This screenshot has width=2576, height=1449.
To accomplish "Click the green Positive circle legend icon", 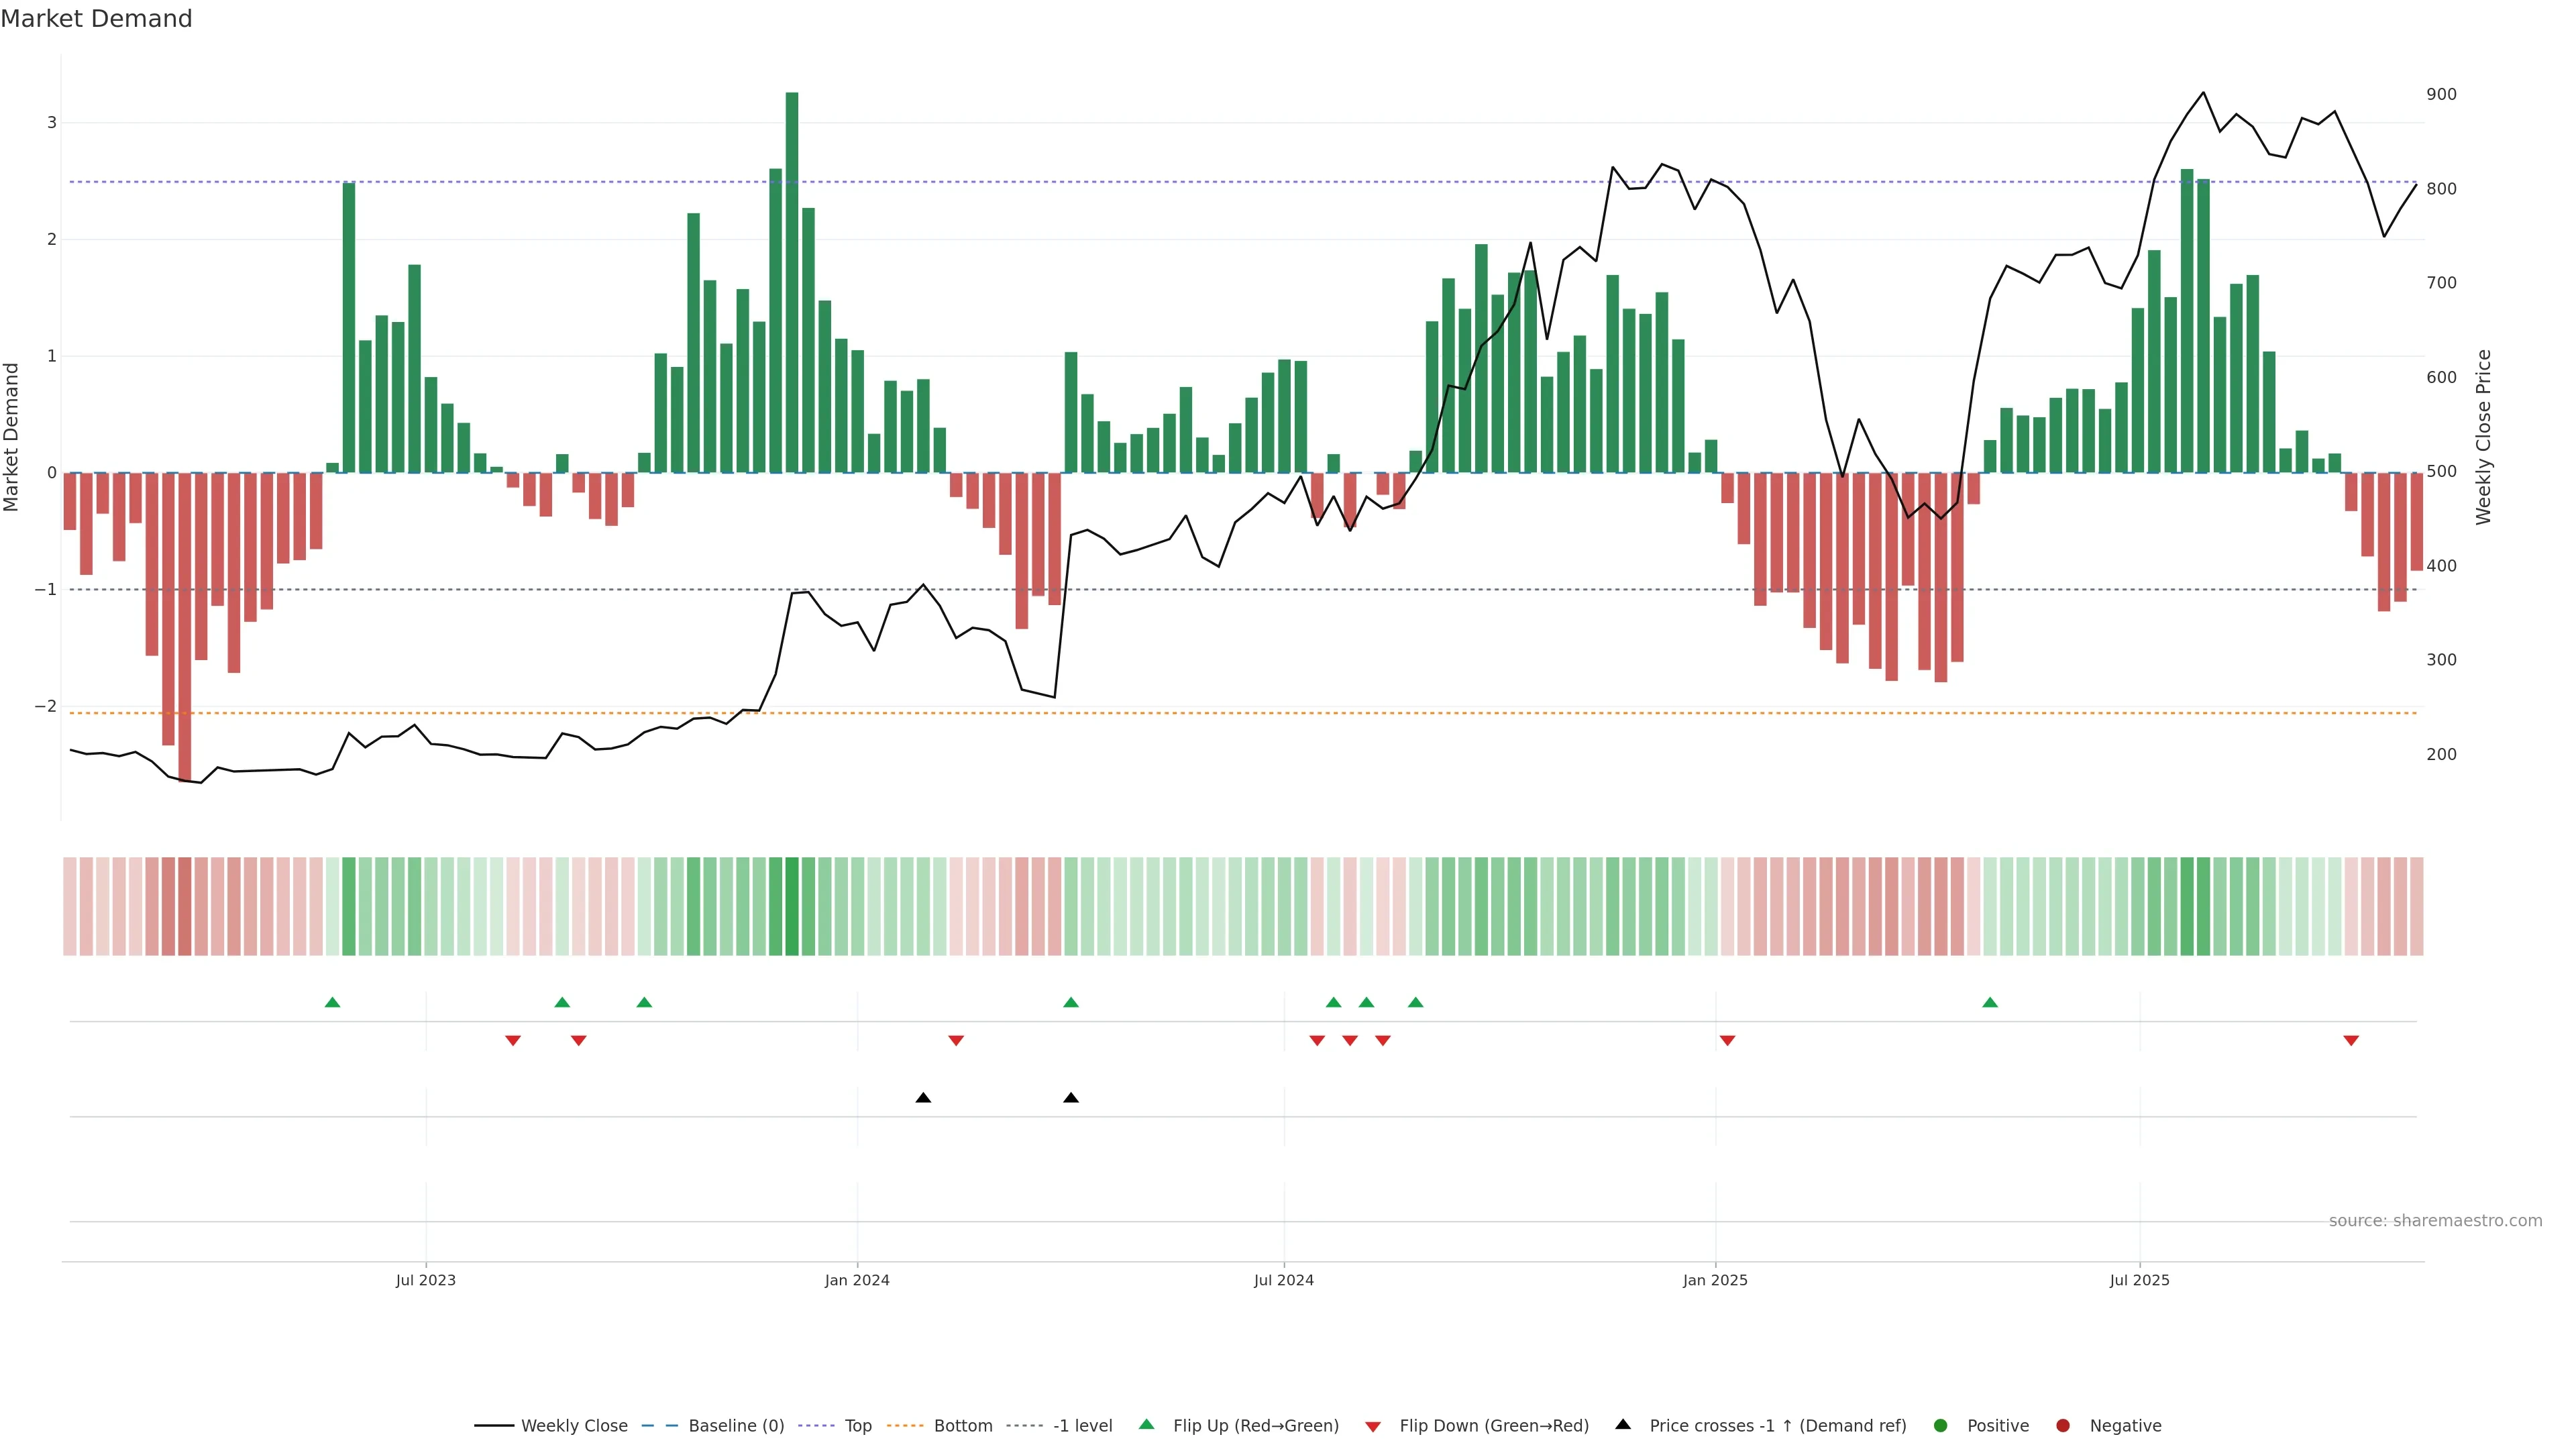I will [x=1941, y=1426].
